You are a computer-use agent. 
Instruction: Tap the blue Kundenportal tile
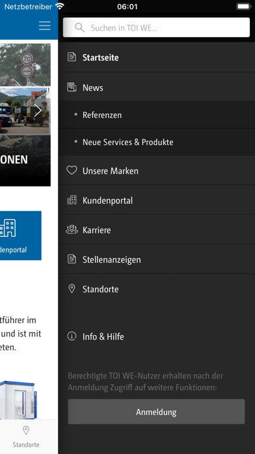tap(21, 235)
